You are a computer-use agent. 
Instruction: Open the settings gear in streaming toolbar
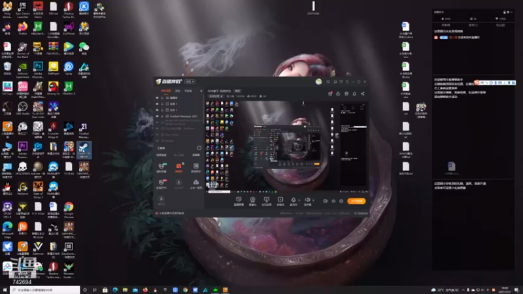click(x=341, y=201)
